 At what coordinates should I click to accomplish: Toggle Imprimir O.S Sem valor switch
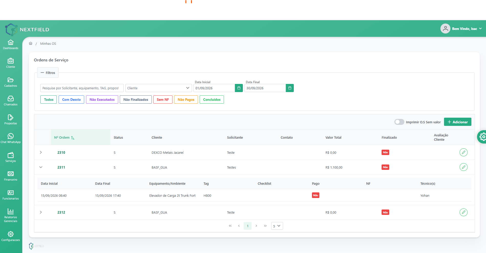(399, 122)
